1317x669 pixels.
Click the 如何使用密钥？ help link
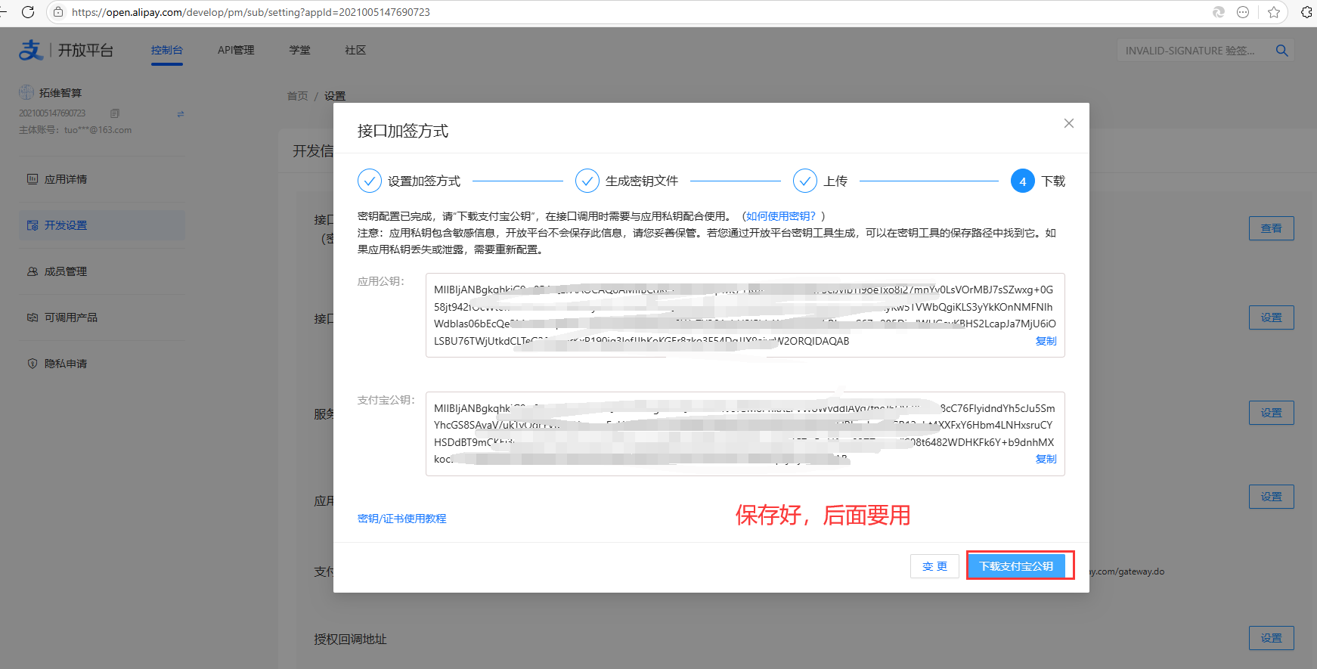(x=781, y=216)
